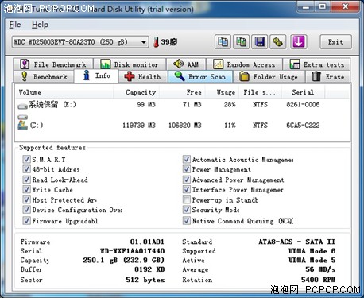Switch to the Error Scan tab

tap(200, 76)
